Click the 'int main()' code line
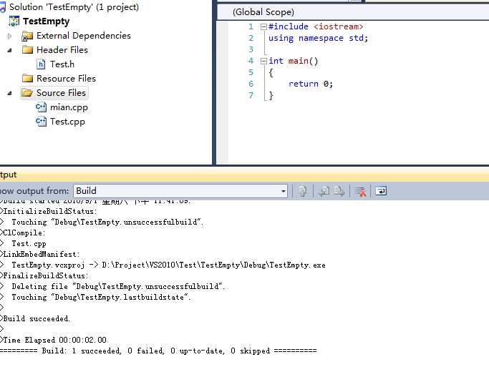Screen dimensions: 489x367 point(293,61)
